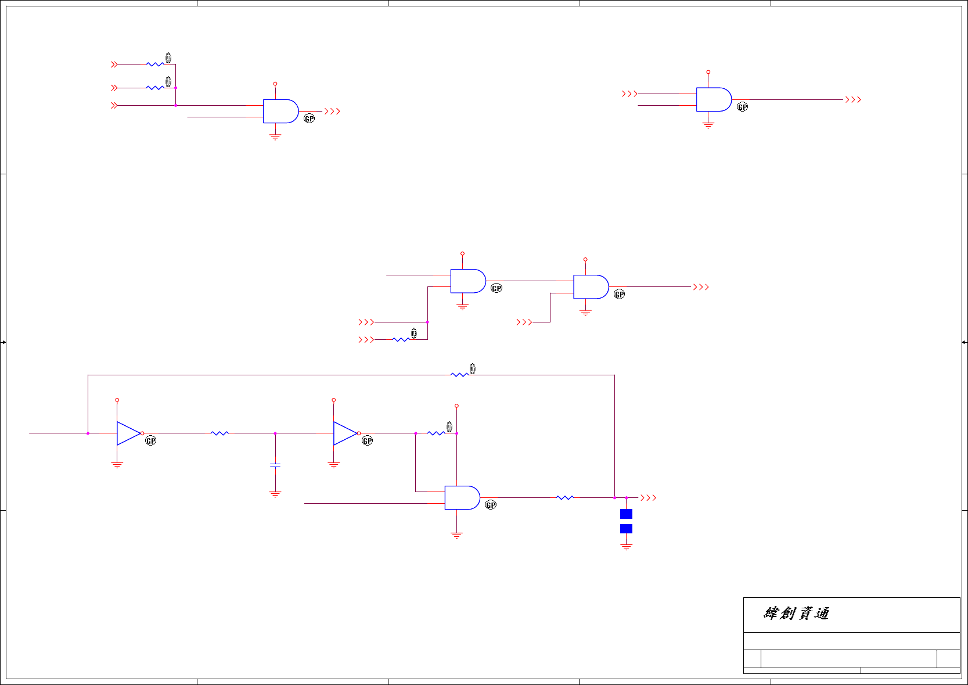Screen dimensions: 968x685
Task: Click the upper blue filled square component
Action: coord(626,514)
